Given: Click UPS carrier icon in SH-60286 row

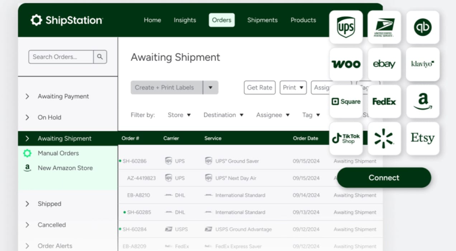Looking at the screenshot, I should click(168, 161).
